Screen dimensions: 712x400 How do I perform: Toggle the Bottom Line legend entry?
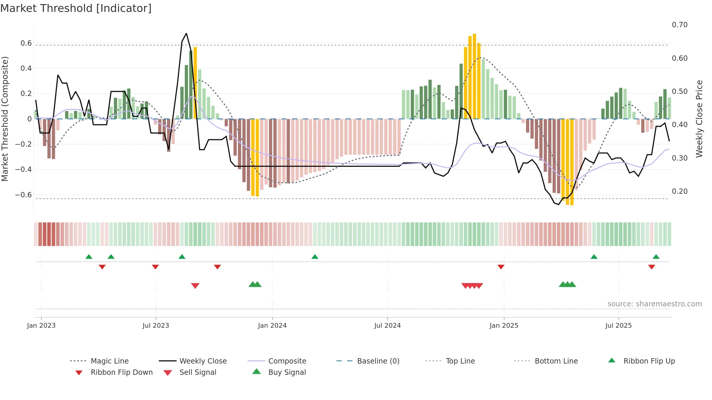point(546,361)
